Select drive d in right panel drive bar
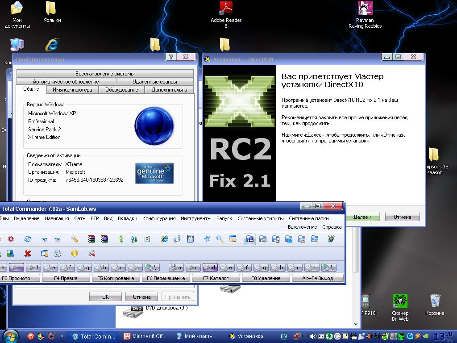This screenshot has height=343, width=457. [x=210, y=267]
